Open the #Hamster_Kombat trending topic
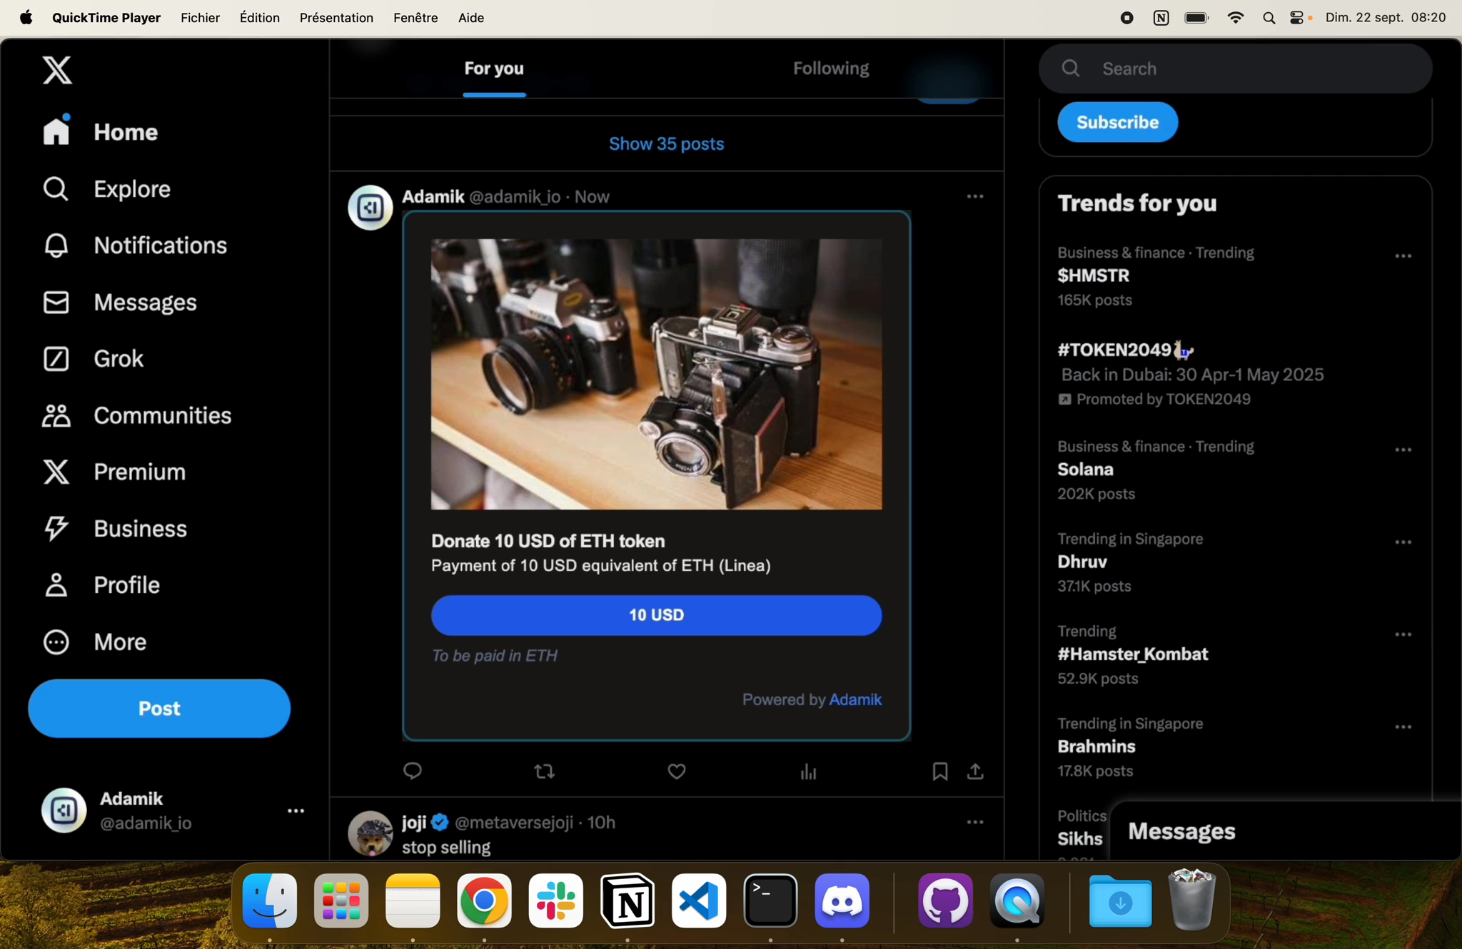 1133,654
